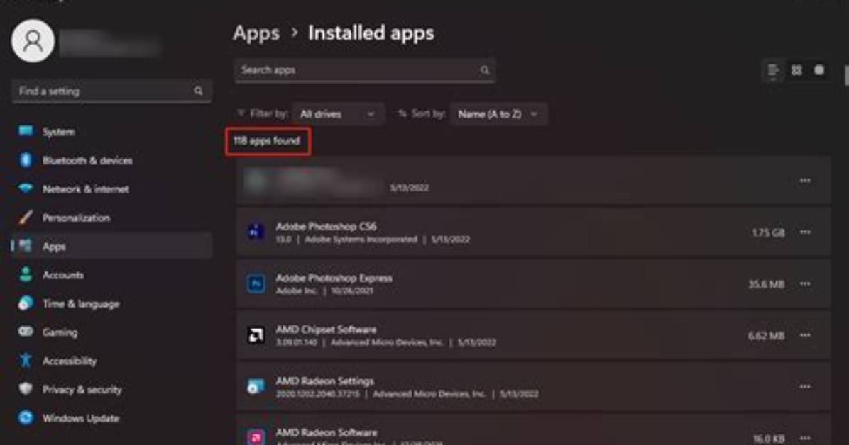
Task: Open options for AMD Radeon Settings
Action: coord(805,386)
